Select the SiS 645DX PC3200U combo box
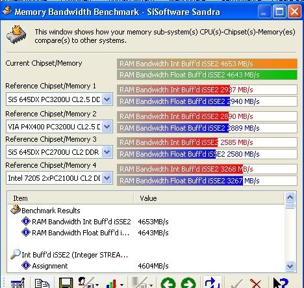The image size is (304, 288). pyautogui.click(x=59, y=99)
